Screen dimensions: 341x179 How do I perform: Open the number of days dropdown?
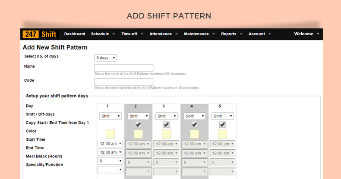(x=105, y=58)
